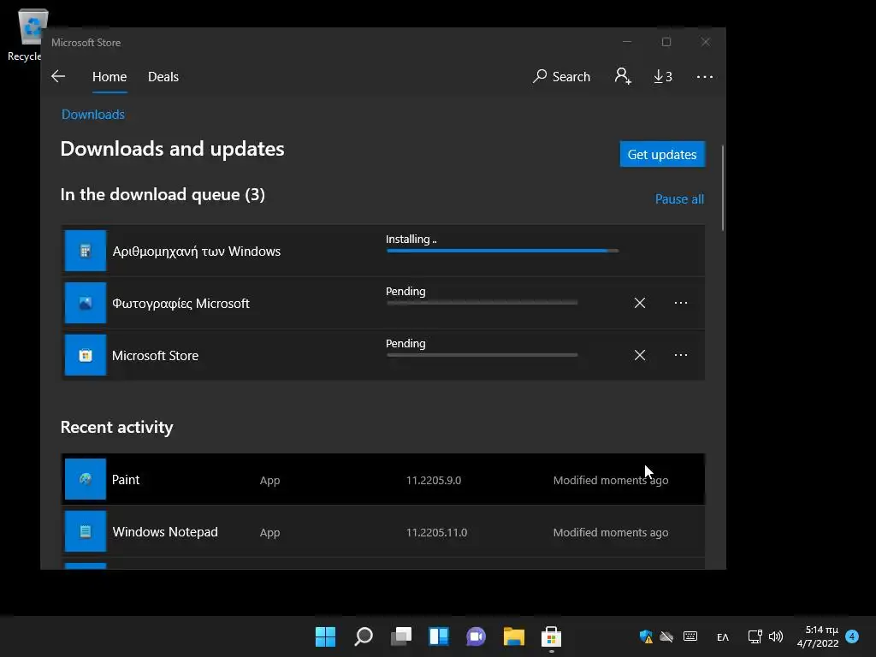
Task: Switch to the Deals tab
Action: pyautogui.click(x=163, y=76)
